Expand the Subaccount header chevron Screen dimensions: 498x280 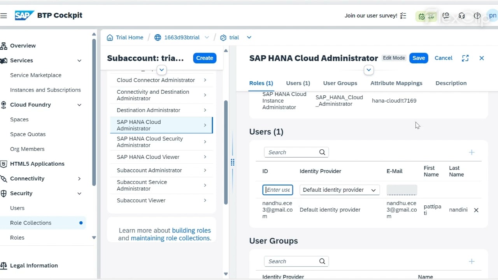[161, 70]
